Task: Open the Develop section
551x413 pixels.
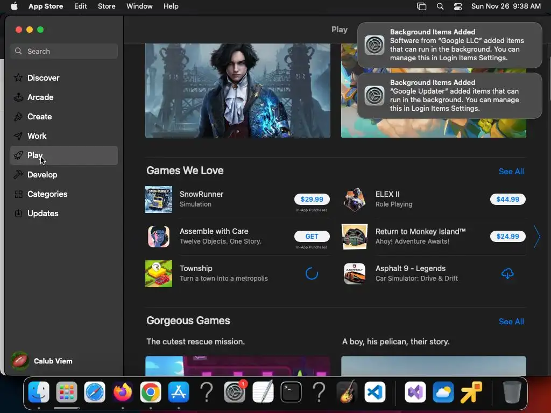Action: point(64,175)
